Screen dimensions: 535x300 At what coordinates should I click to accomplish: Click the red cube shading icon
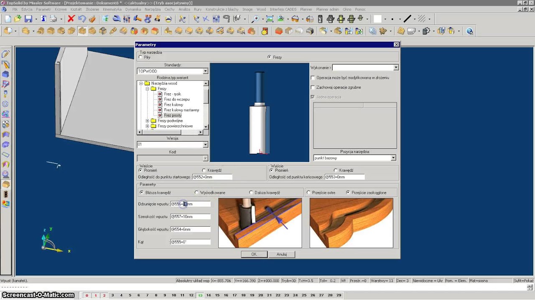click(x=279, y=31)
